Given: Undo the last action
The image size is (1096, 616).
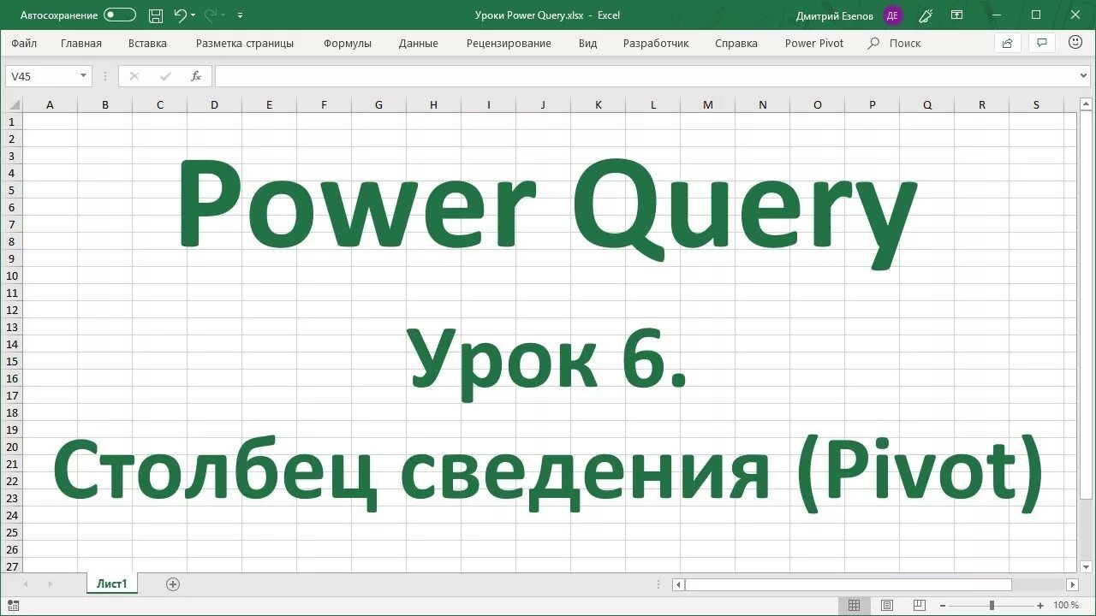Looking at the screenshot, I should click(x=179, y=15).
